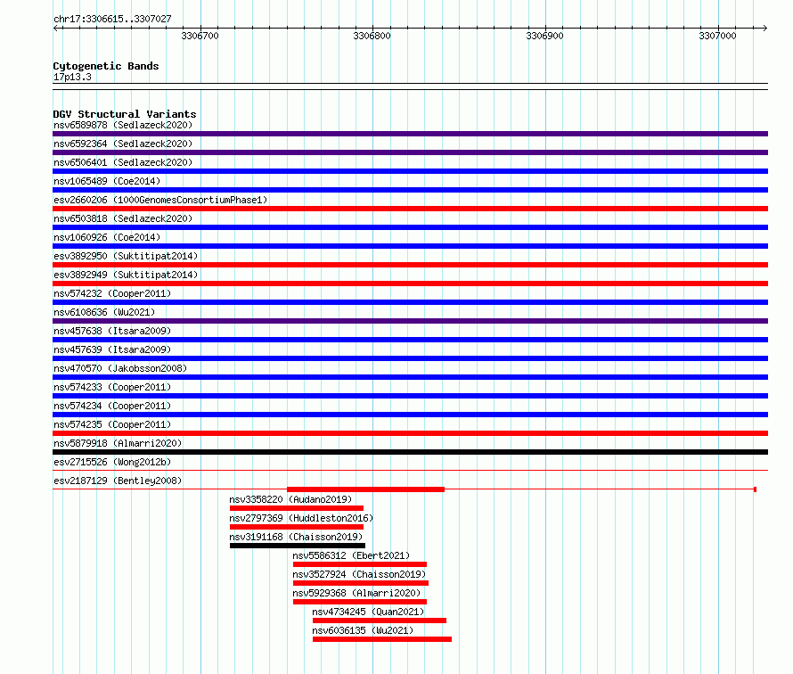Click the blue bar under nsv470570

[410, 377]
